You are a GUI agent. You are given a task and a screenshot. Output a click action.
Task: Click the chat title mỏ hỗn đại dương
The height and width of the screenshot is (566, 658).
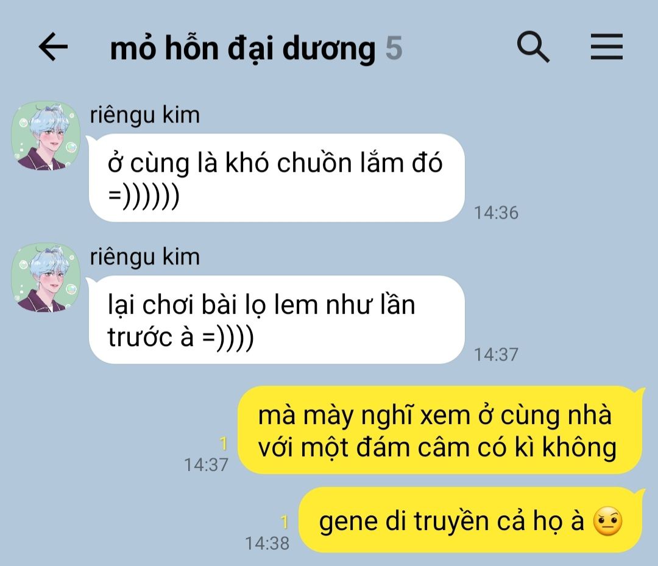pos(242,48)
